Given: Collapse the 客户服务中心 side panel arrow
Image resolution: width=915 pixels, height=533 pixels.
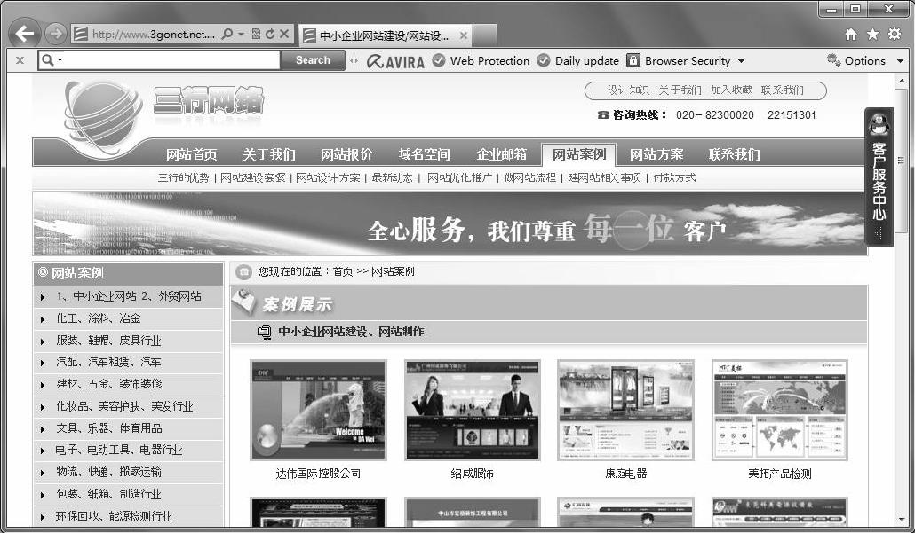Looking at the screenshot, I should [x=879, y=233].
